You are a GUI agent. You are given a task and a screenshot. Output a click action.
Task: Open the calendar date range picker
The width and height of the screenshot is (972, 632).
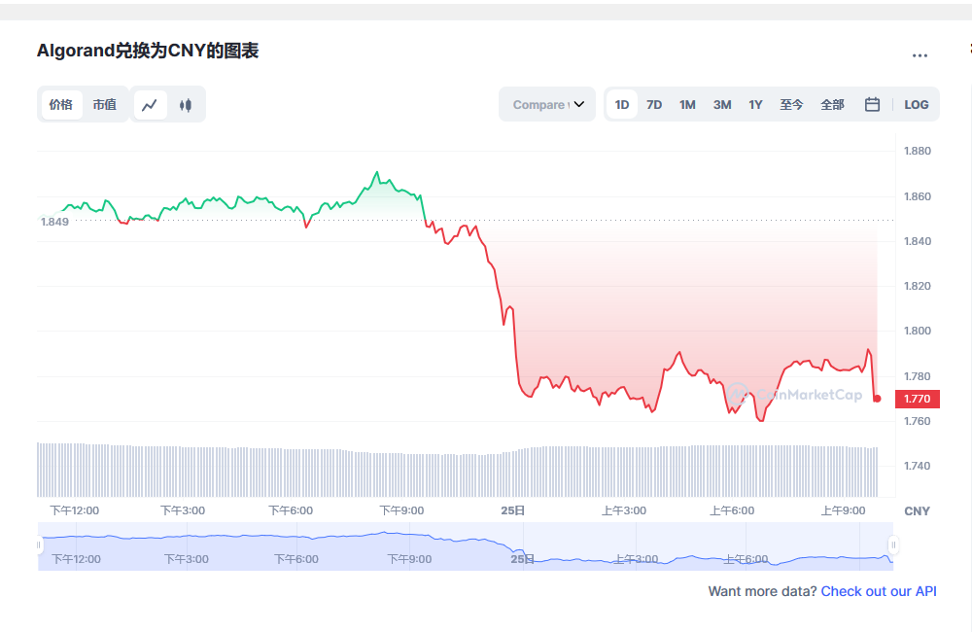872,104
